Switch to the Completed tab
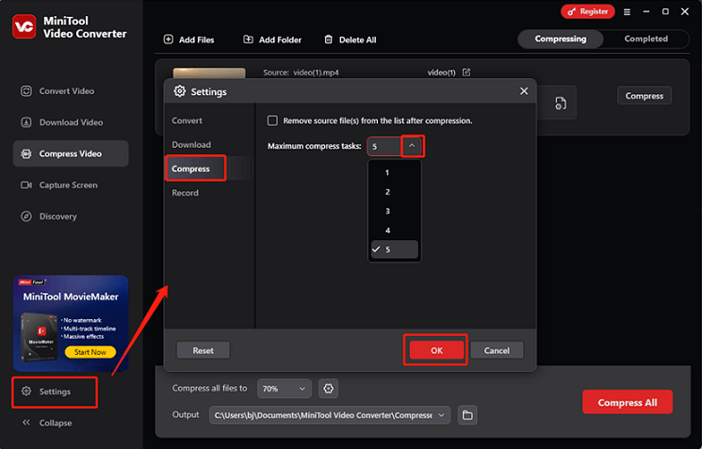702x449 pixels. 646,39
